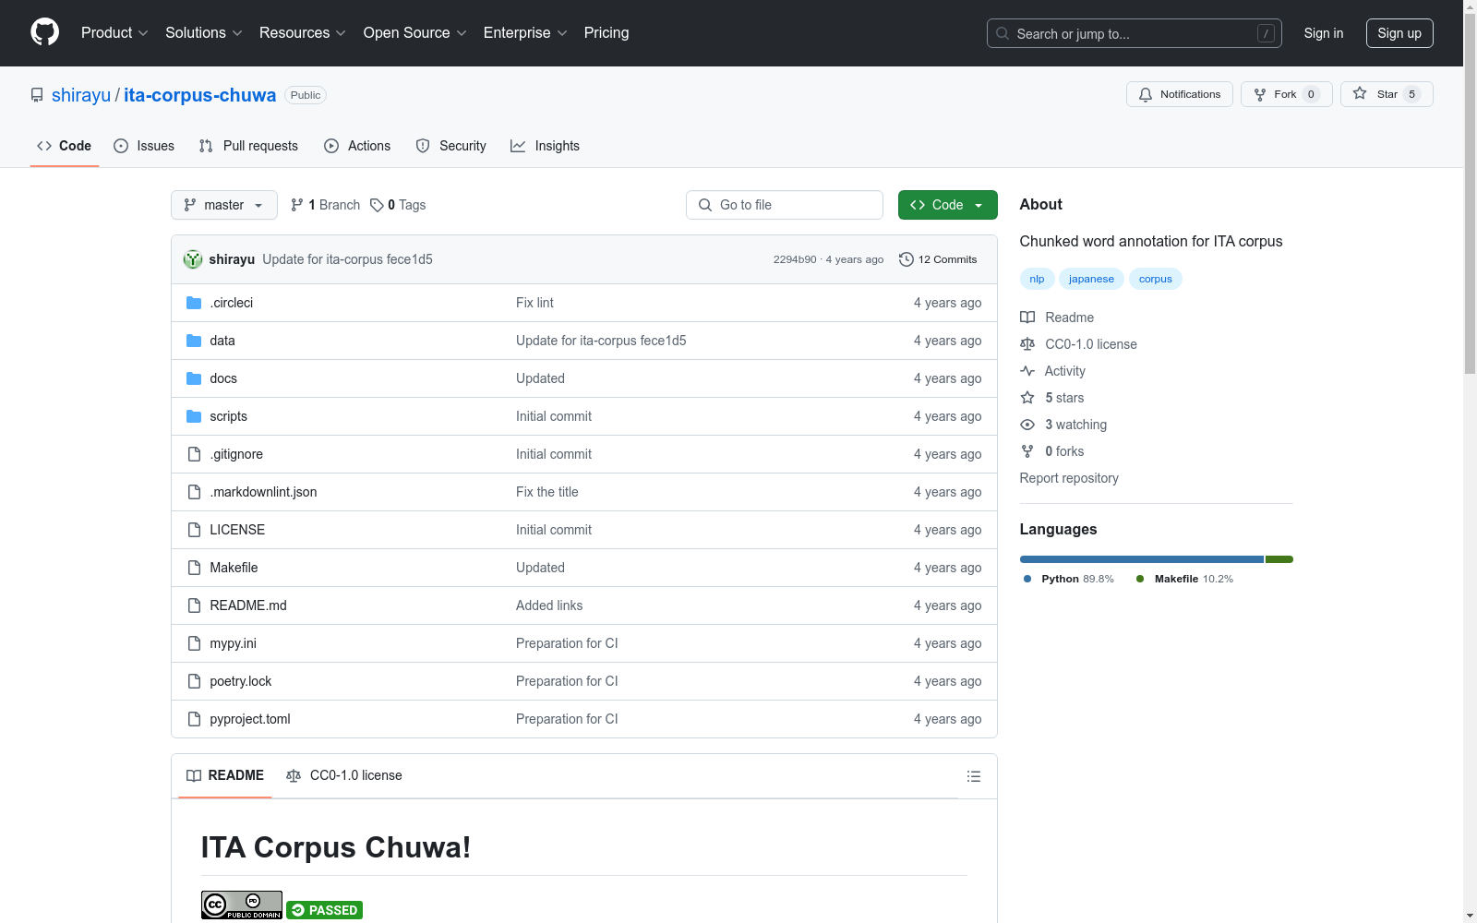Open the .gitignore file
Screen dimensions: 1477x923
tap(236, 454)
